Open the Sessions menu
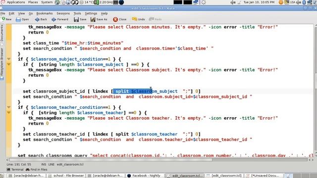Viewport: 317px width, 178px height. tap(63, 13)
